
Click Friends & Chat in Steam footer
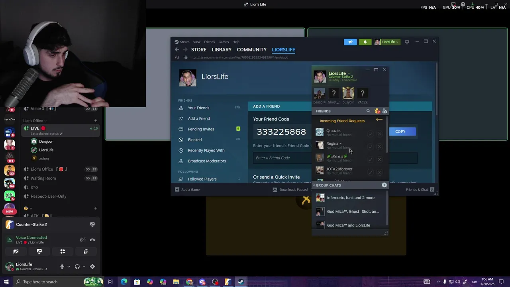click(420, 190)
